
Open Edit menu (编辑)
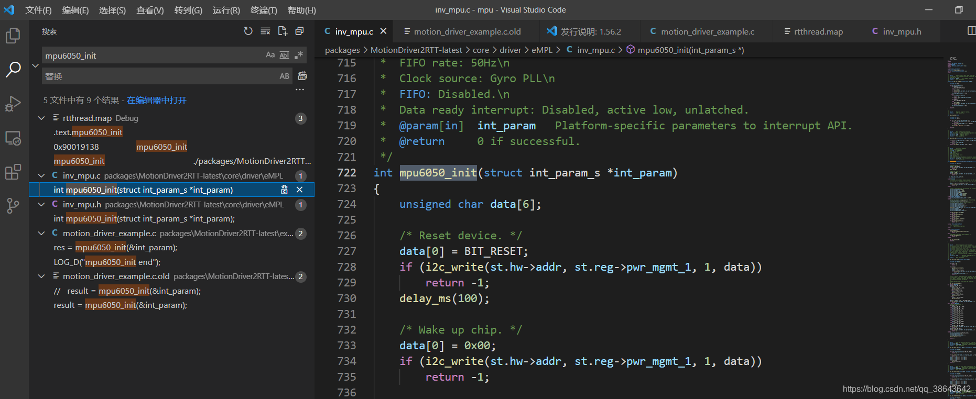[75, 10]
